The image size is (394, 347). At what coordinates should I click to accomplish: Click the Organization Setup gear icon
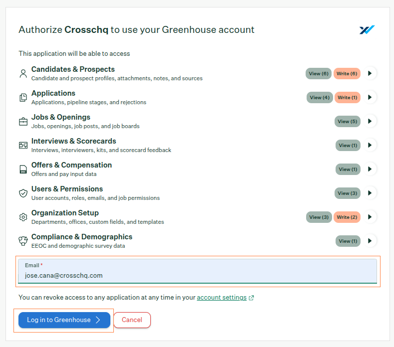tap(23, 217)
